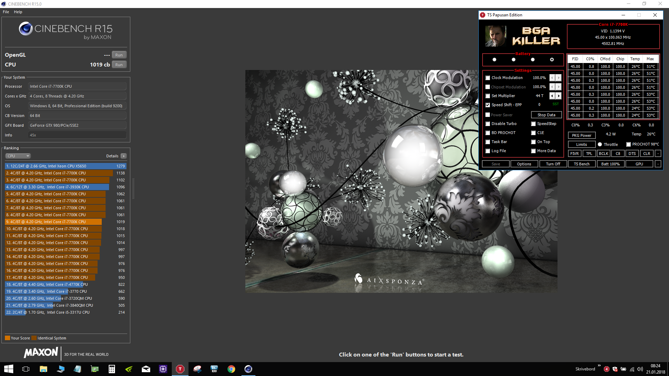Click the BGA Killer avatar picture

pyautogui.click(x=495, y=36)
